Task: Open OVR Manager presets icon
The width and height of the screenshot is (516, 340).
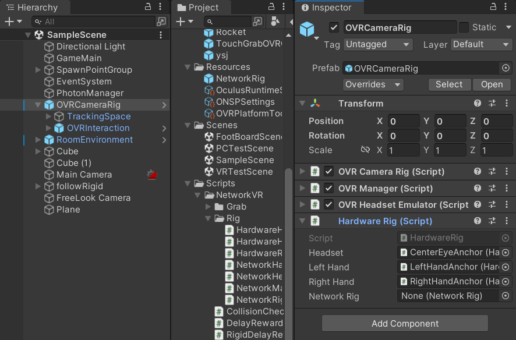Action: tap(492, 188)
